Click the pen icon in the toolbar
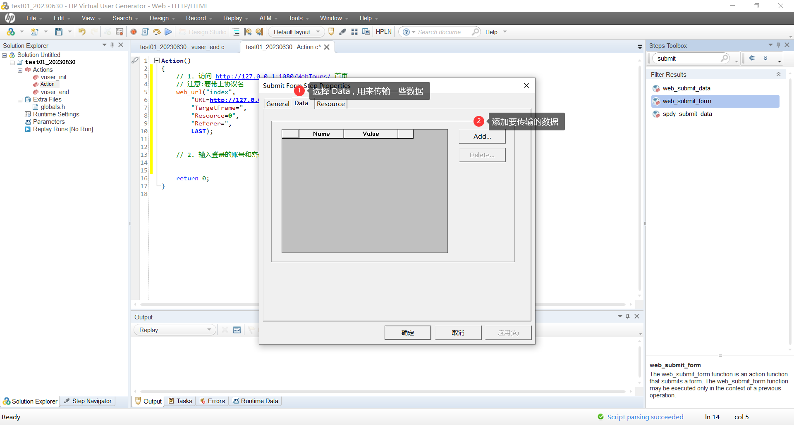This screenshot has width=794, height=425. [x=343, y=32]
